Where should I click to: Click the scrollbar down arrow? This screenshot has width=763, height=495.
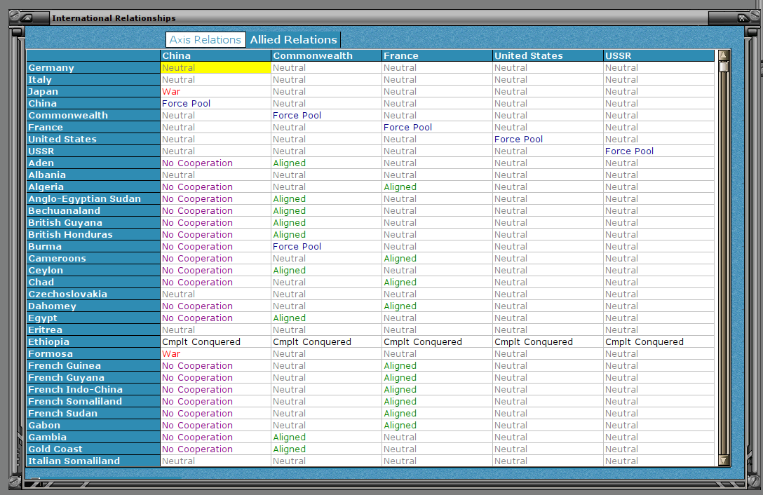724,460
